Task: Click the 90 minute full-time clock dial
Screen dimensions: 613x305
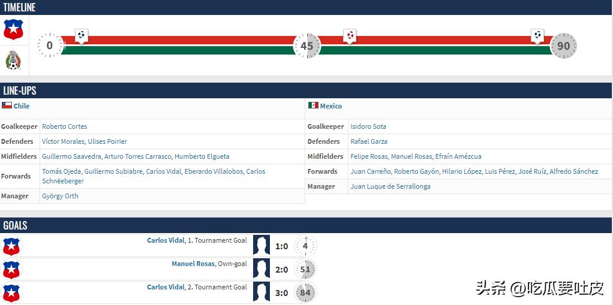Action: [563, 46]
